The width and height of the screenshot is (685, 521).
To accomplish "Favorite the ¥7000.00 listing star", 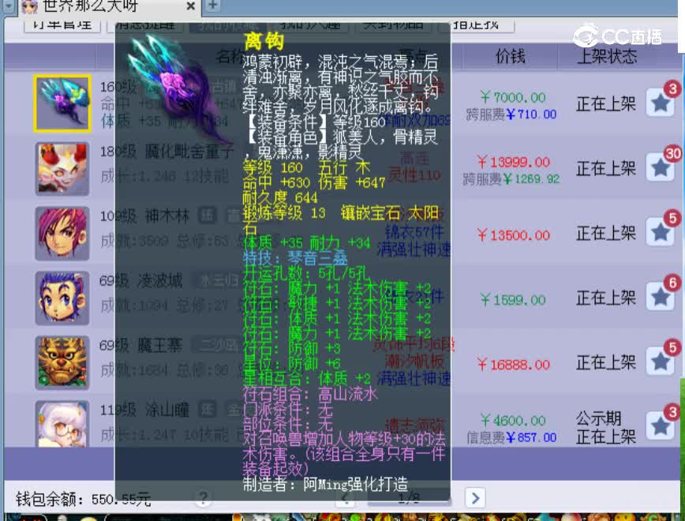I will pyautogui.click(x=661, y=103).
